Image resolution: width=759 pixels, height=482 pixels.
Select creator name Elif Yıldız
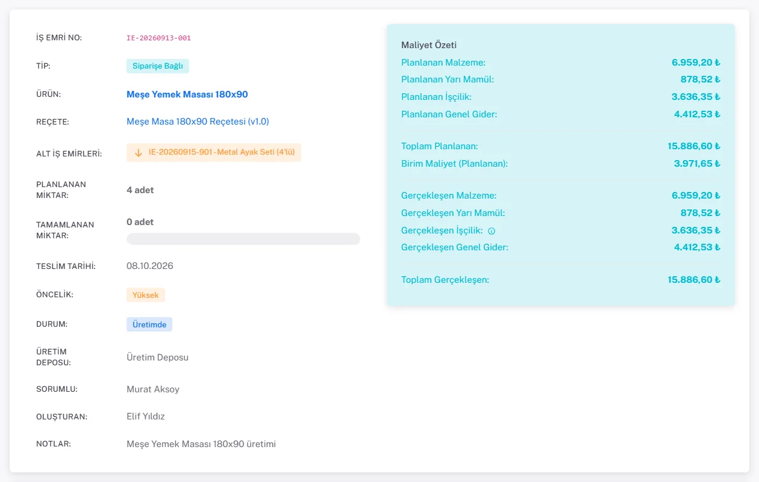(x=146, y=416)
